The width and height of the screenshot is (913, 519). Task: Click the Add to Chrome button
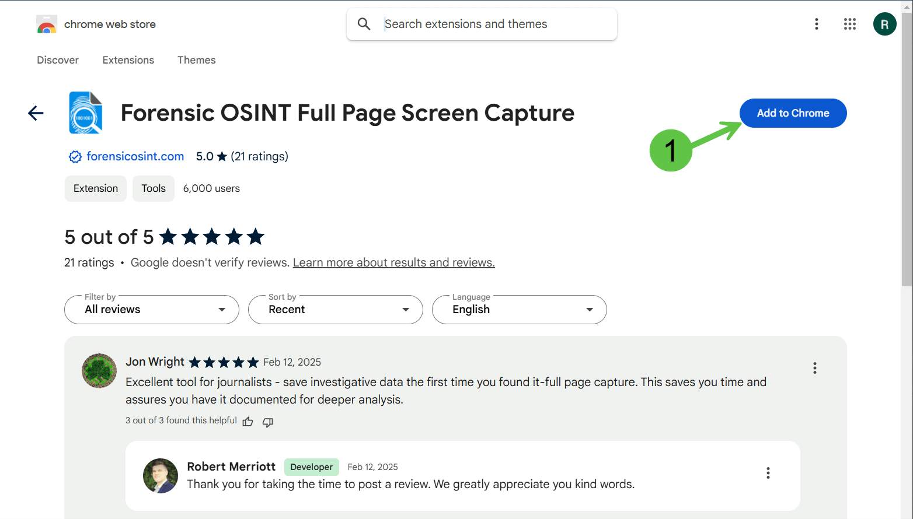(793, 113)
